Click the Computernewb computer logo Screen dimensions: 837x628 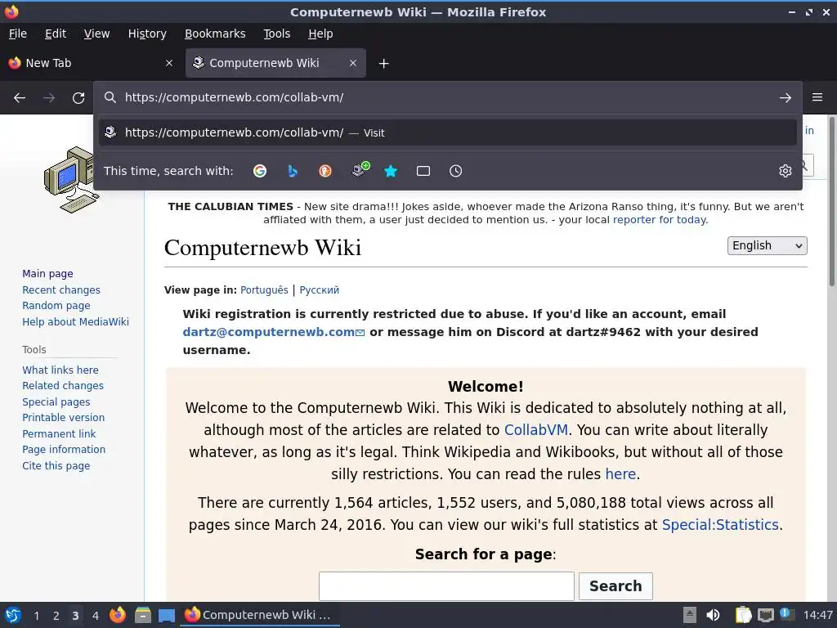[x=72, y=180]
